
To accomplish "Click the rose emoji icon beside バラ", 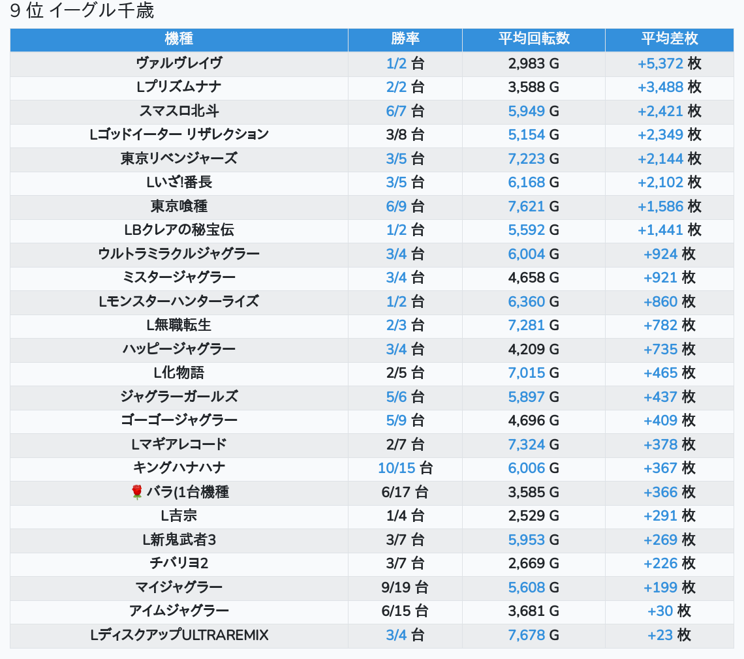I will (137, 492).
